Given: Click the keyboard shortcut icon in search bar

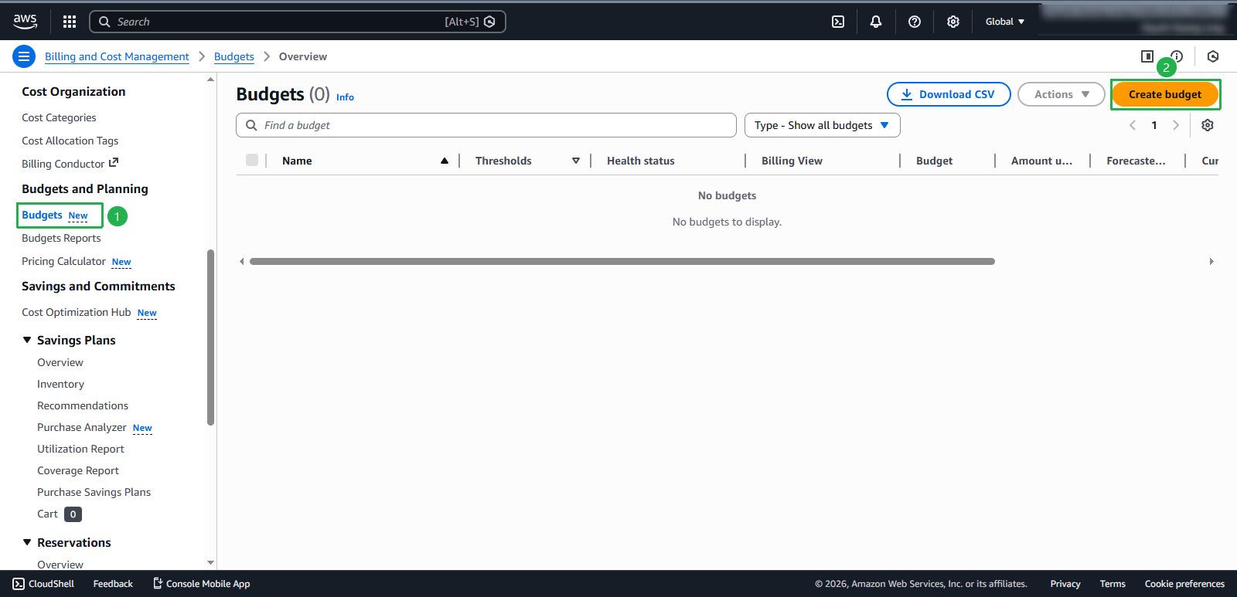Looking at the screenshot, I should pos(489,22).
